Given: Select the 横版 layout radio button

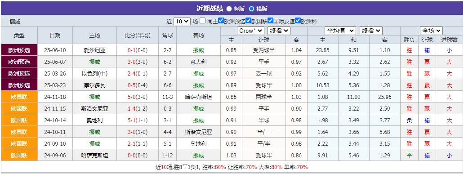Looking at the screenshot, I should pos(251,9).
